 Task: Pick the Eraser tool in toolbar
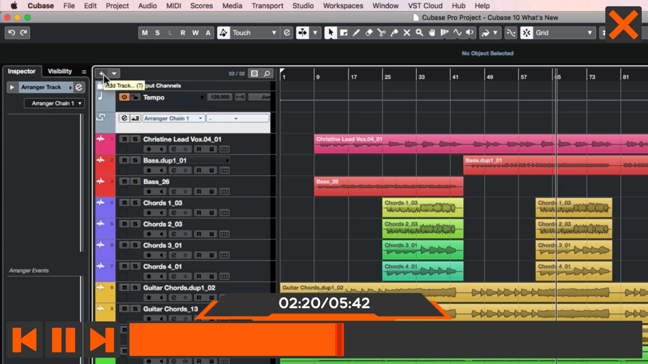368,33
